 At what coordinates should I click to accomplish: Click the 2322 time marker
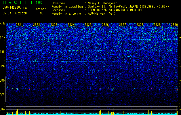37,25
